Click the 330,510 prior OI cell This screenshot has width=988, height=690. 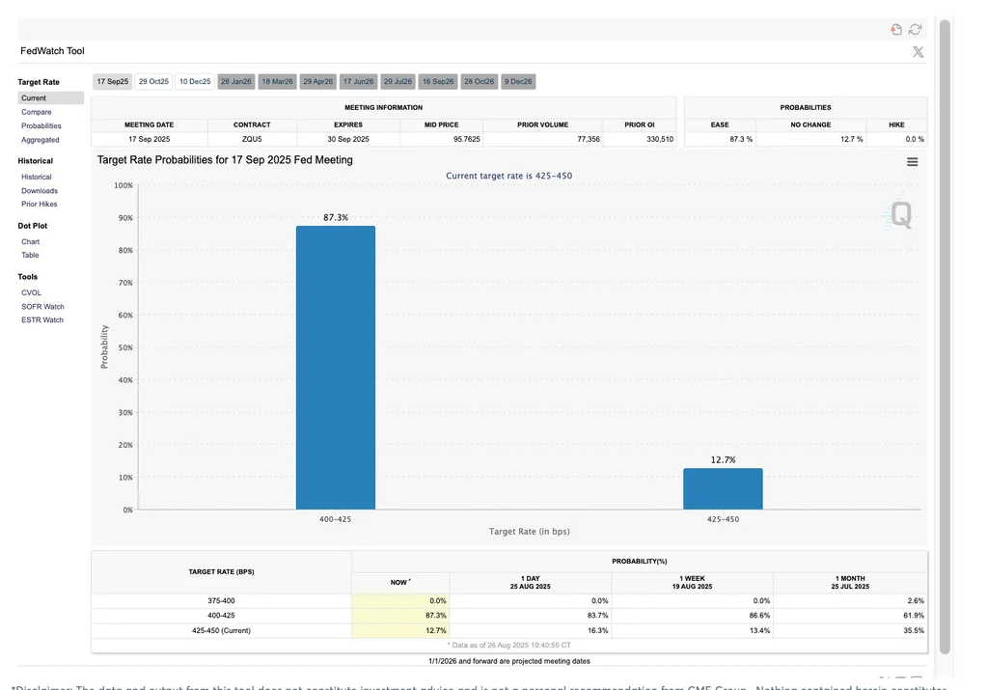coord(640,139)
